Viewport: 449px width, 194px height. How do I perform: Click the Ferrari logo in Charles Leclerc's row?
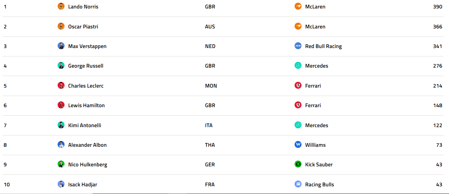click(x=298, y=86)
